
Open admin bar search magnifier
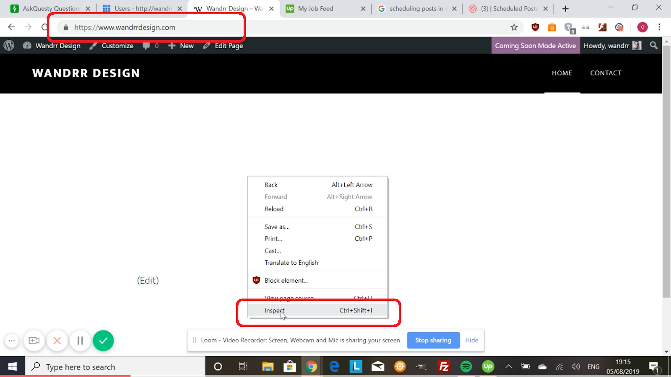coord(654,46)
